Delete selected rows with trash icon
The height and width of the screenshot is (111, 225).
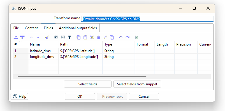pyautogui.click(x=99, y=37)
